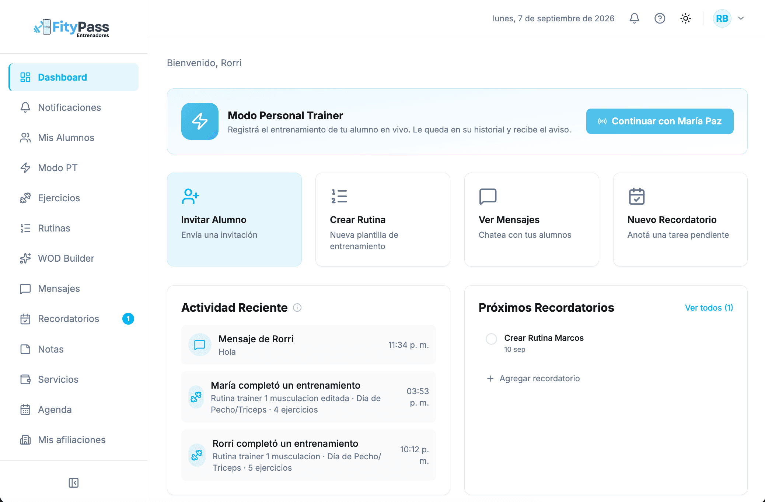This screenshot has height=502, width=765.
Task: Expand the RB user account chevron
Action: click(741, 18)
